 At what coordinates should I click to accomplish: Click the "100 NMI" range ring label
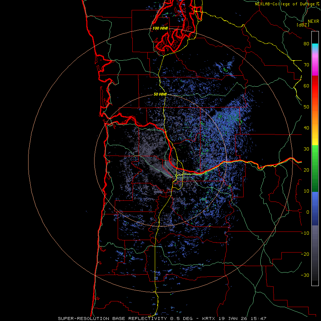[160, 28]
